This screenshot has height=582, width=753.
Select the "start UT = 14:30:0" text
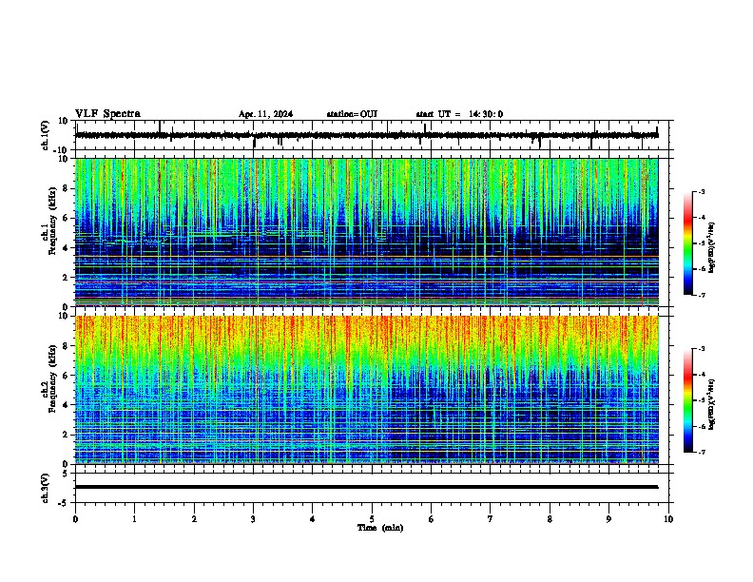tap(459, 114)
